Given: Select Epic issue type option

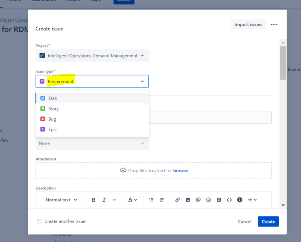Looking at the screenshot, I should pyautogui.click(x=92, y=130).
